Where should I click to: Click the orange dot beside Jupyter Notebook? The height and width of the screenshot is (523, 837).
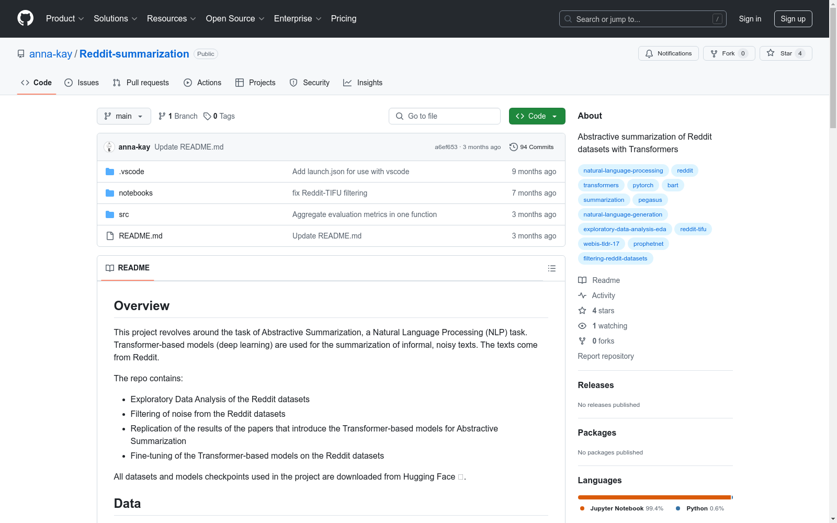pyautogui.click(x=582, y=508)
